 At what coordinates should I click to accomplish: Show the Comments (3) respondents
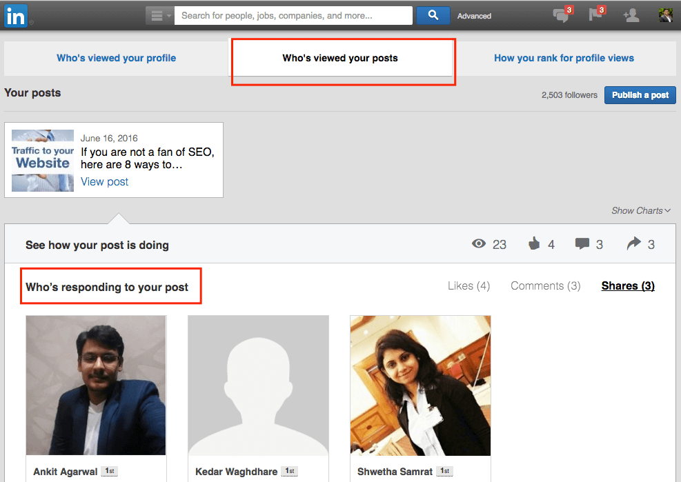pos(546,285)
